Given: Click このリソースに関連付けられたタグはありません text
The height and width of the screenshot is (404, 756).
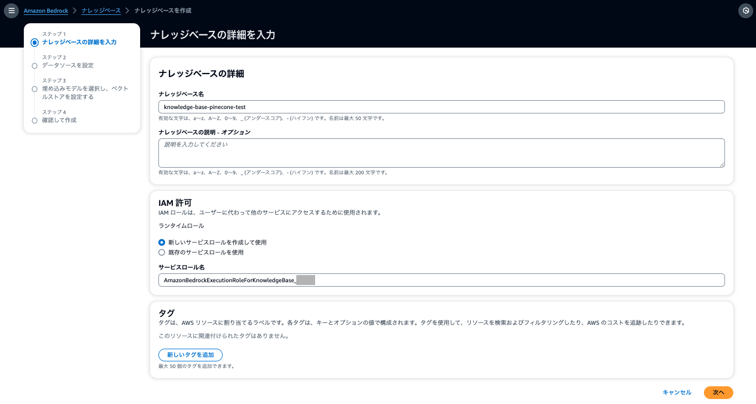Looking at the screenshot, I should pos(224,336).
